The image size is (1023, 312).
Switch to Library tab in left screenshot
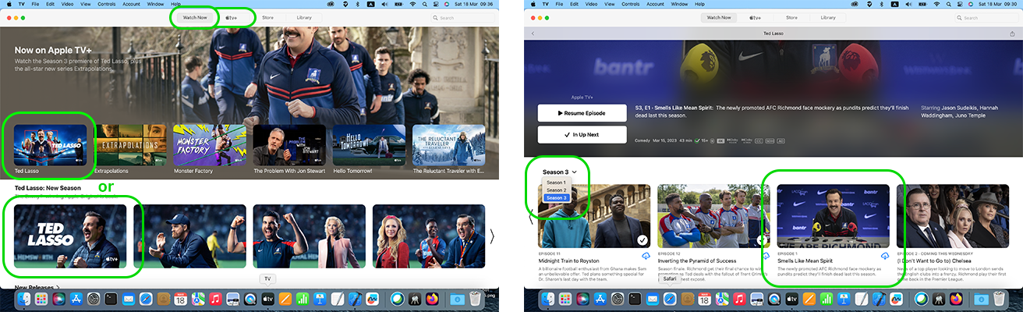(x=303, y=17)
